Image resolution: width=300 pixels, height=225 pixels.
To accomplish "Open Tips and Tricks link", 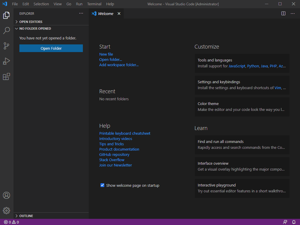I will 112,144.
